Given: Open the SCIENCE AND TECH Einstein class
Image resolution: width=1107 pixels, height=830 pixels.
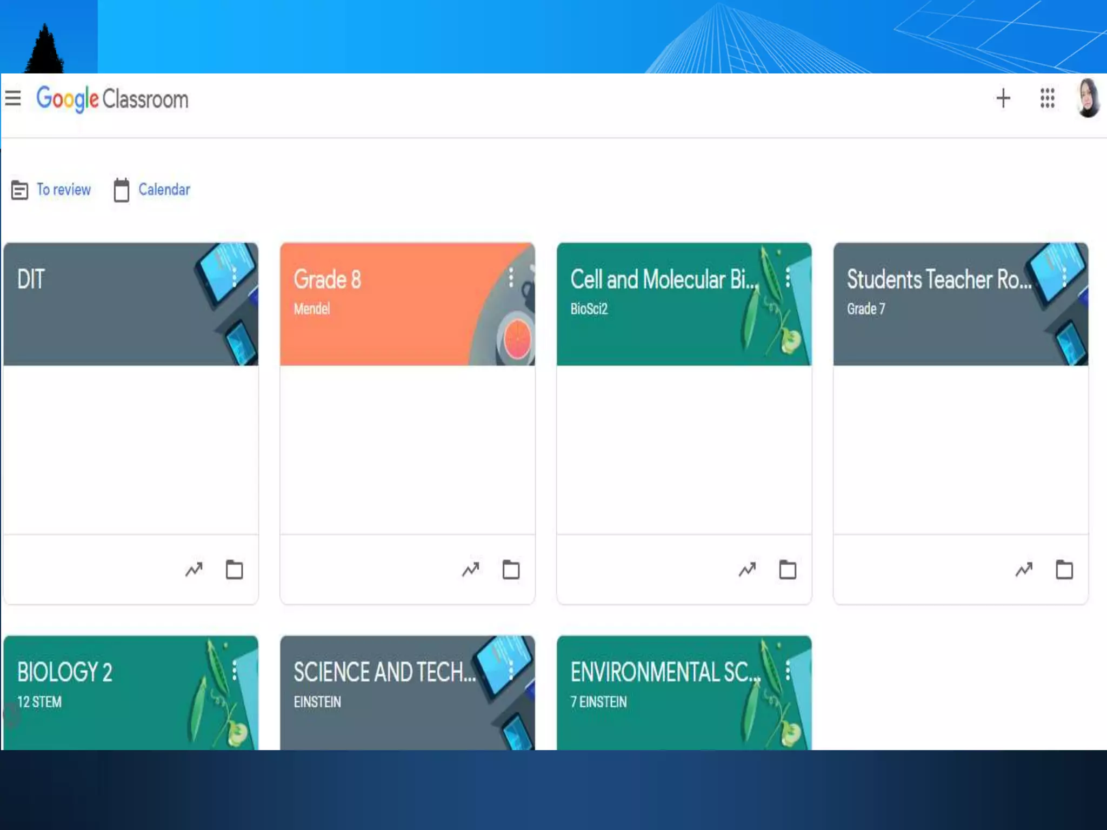Looking at the screenshot, I should pyautogui.click(x=384, y=673).
